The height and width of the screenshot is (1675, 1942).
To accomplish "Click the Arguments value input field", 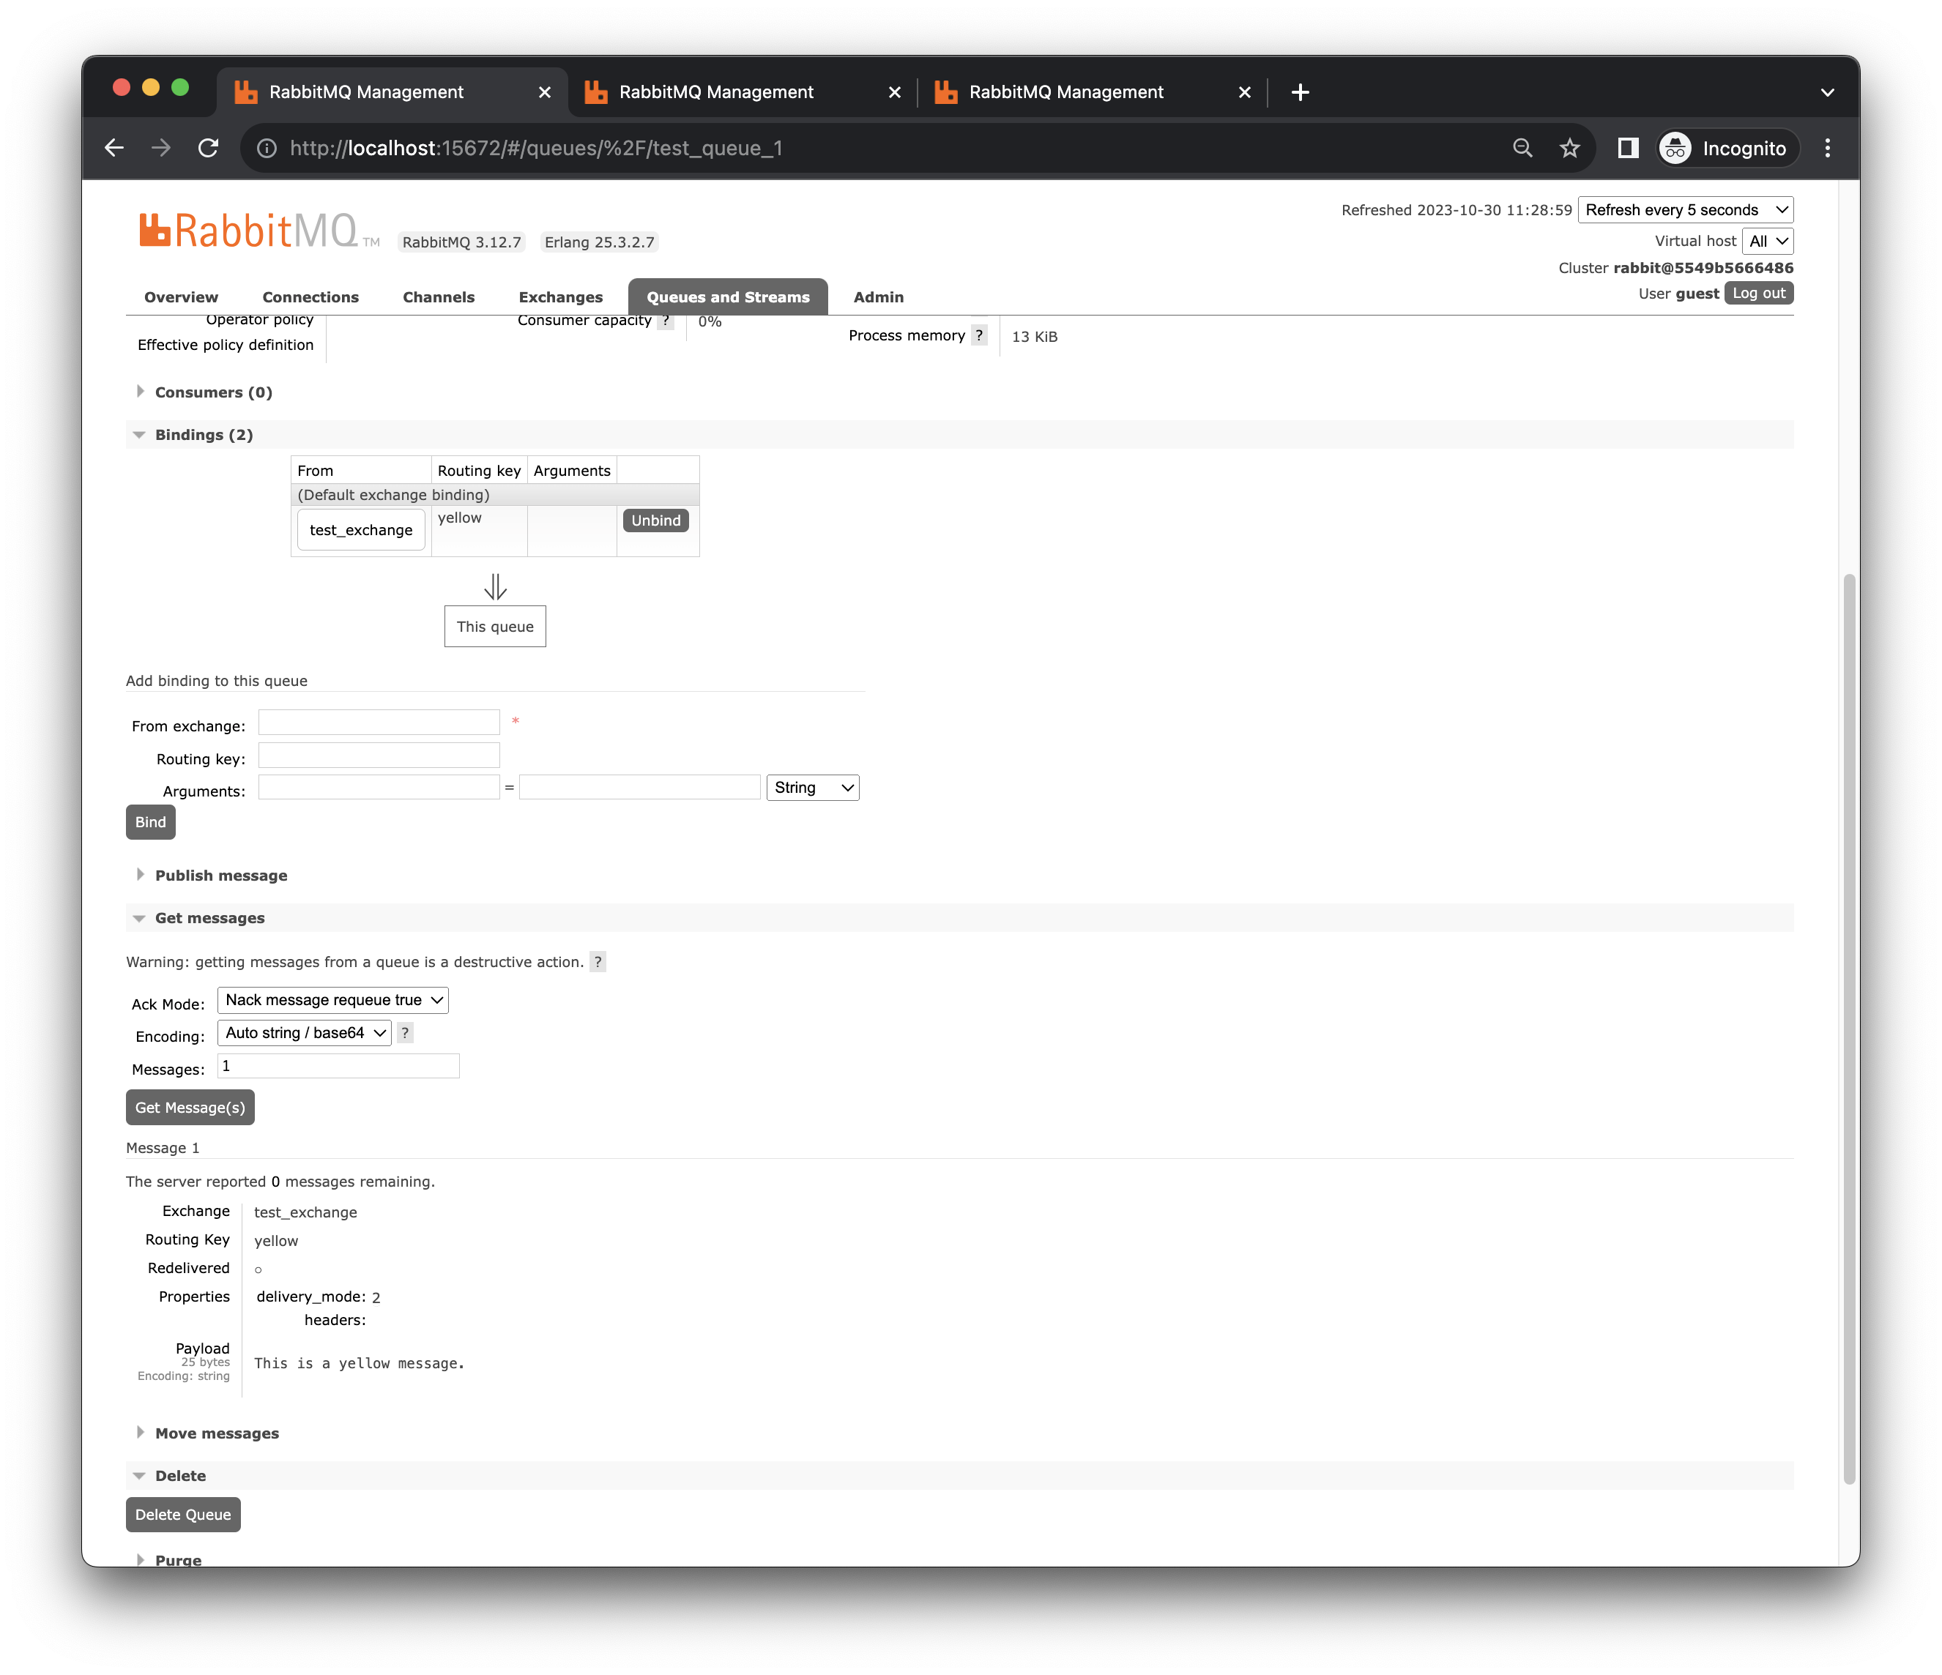I will (639, 787).
